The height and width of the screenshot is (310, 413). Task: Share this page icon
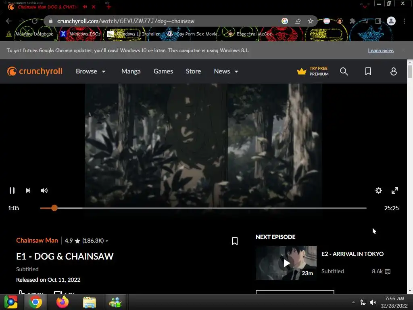point(298,21)
